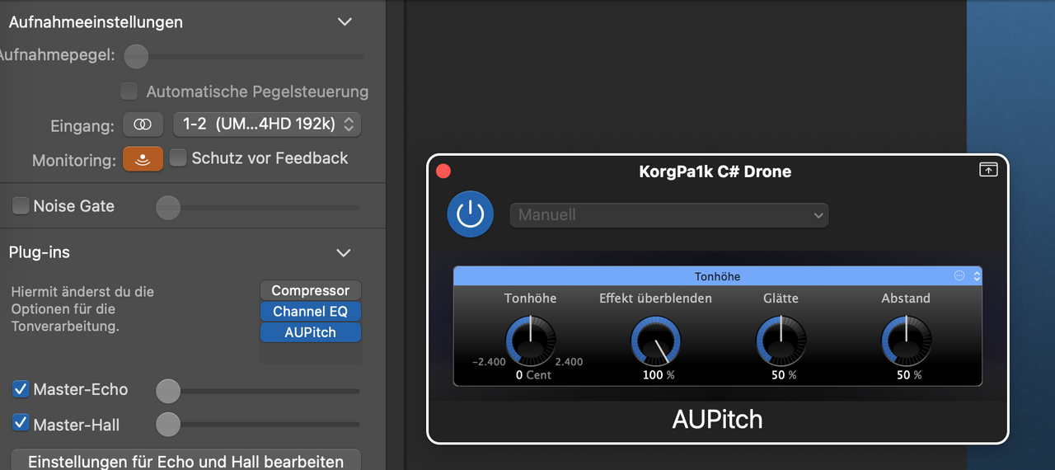Uncheck the Master-Echo checkbox
Viewport: 1055px width, 470px height.
tap(21, 389)
